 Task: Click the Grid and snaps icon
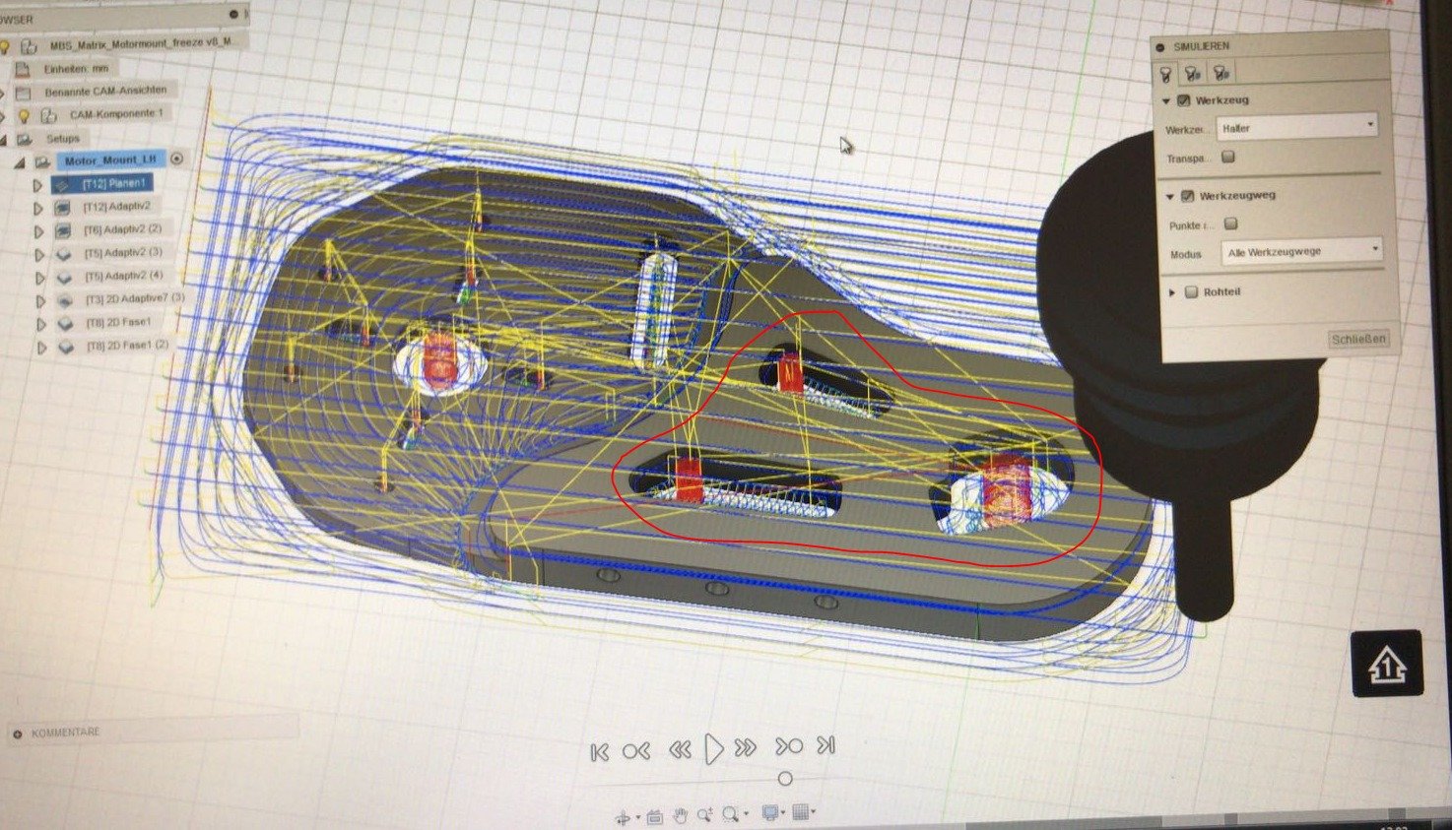pyautogui.click(x=801, y=812)
